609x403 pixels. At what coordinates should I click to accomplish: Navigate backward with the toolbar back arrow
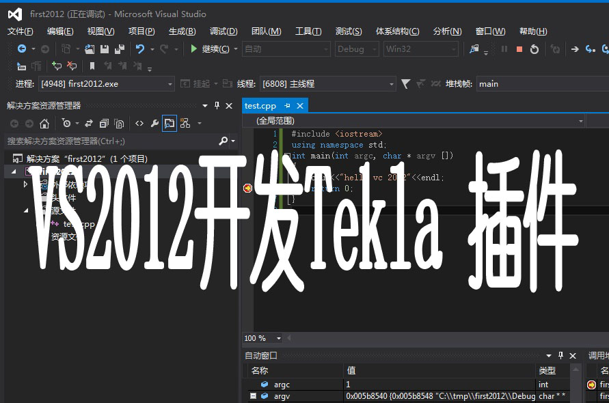click(x=22, y=49)
